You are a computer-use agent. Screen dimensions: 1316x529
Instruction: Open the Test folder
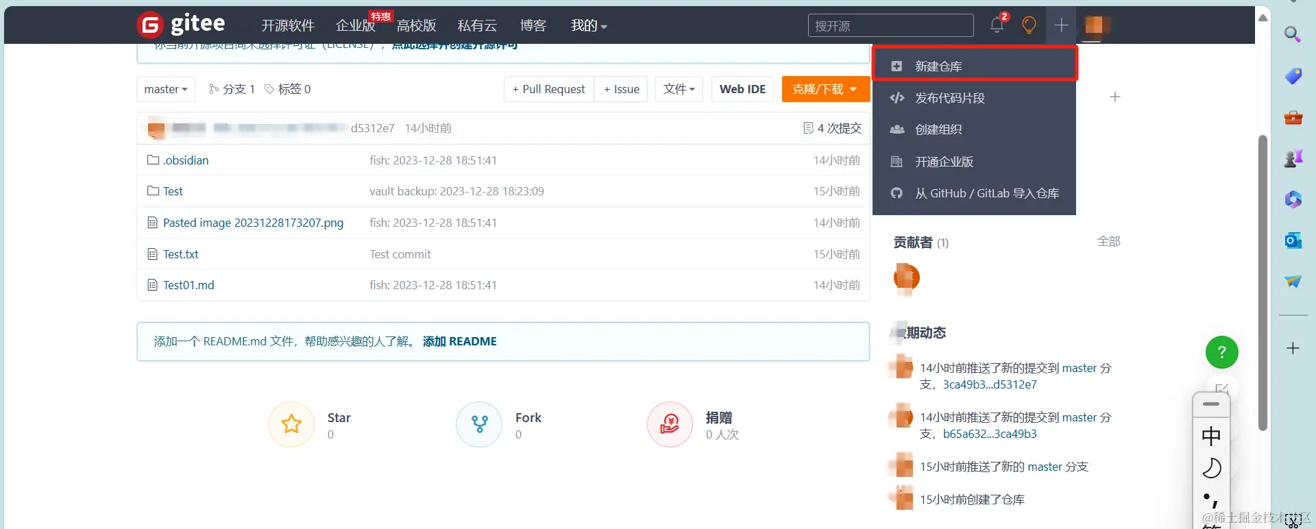(173, 191)
